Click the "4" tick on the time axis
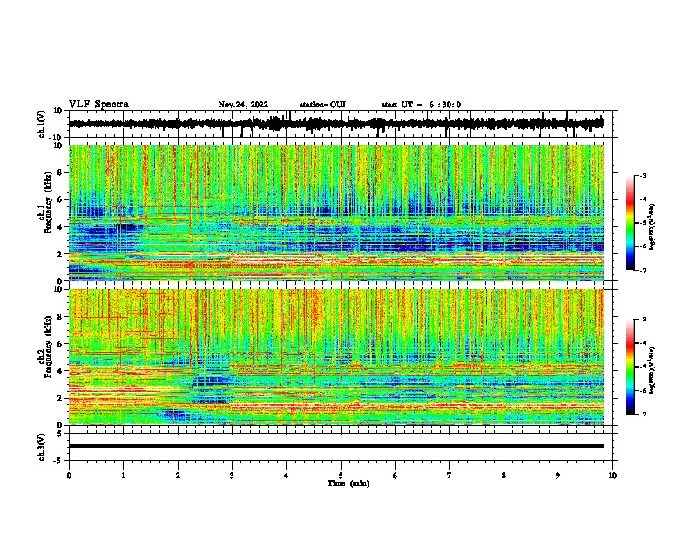 tap(287, 476)
